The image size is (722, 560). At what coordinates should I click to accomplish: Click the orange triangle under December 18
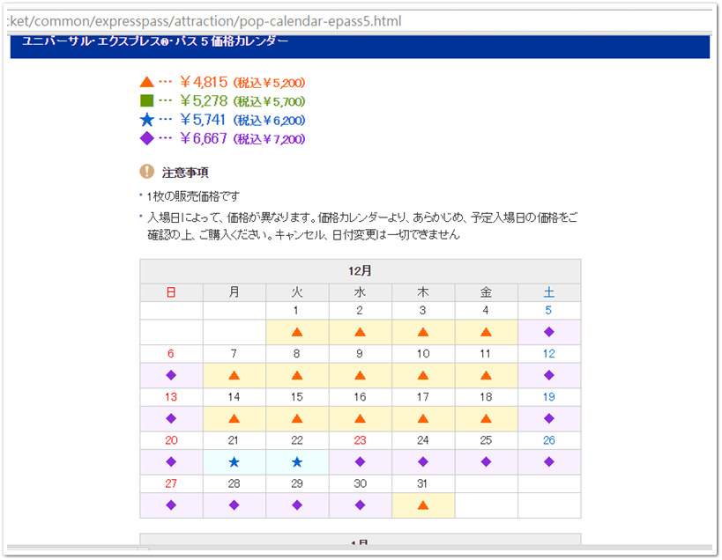pos(486,418)
